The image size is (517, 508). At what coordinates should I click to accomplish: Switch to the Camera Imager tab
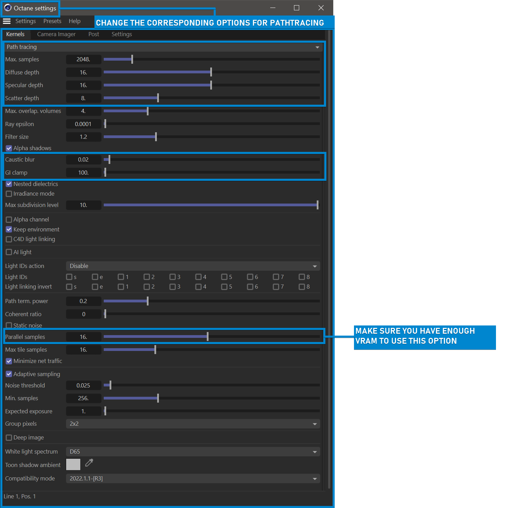click(x=56, y=34)
